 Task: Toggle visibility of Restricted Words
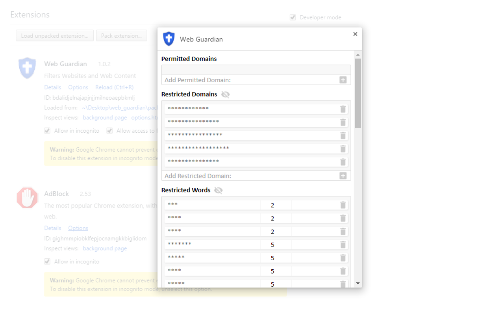pos(219,190)
